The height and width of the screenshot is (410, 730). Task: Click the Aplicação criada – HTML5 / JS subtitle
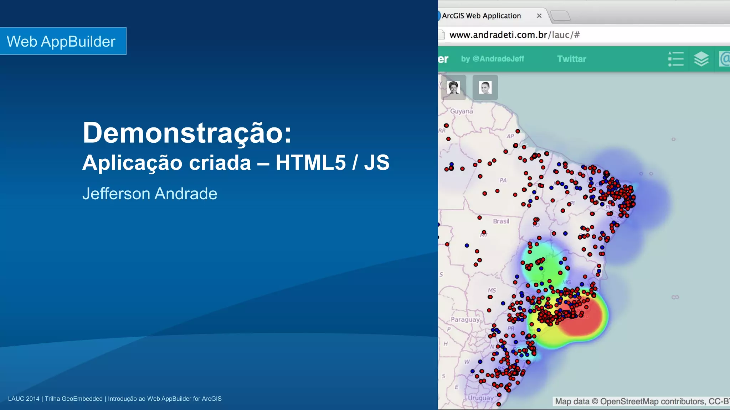pos(236,163)
